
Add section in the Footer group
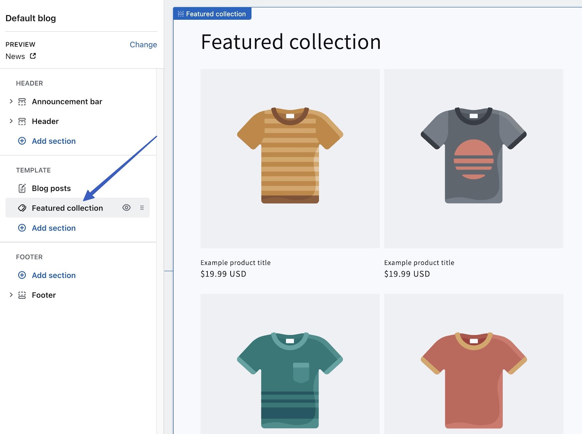pyautogui.click(x=53, y=275)
